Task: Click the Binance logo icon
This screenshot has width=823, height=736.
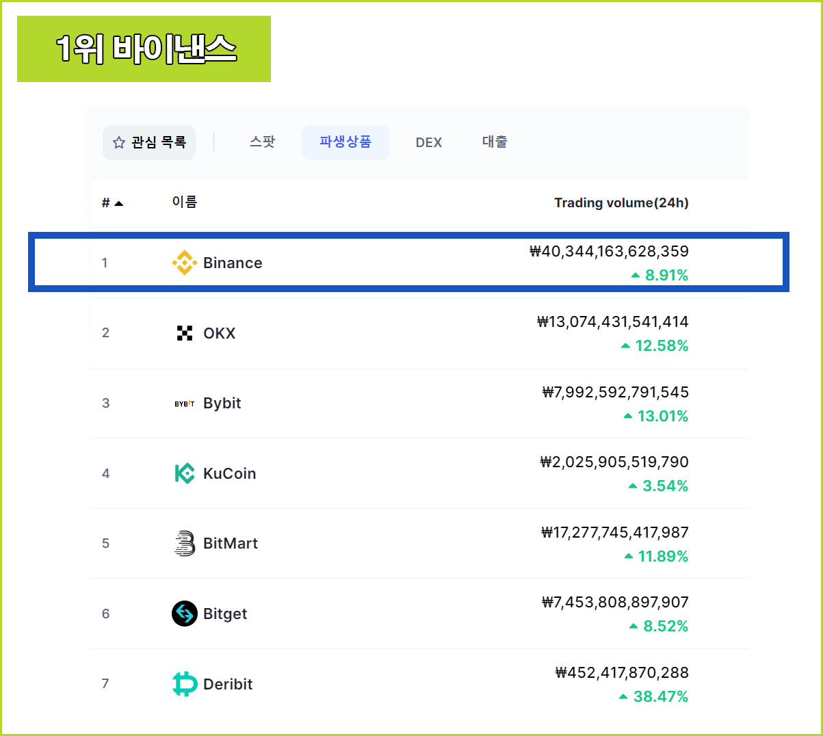Action: (184, 263)
